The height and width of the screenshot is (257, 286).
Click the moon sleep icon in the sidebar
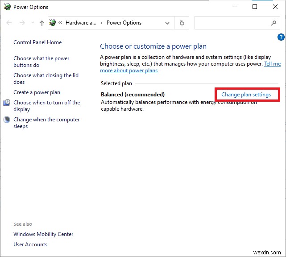pos(7,120)
